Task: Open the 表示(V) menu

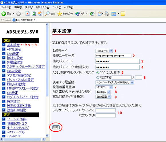Action: [29, 7]
